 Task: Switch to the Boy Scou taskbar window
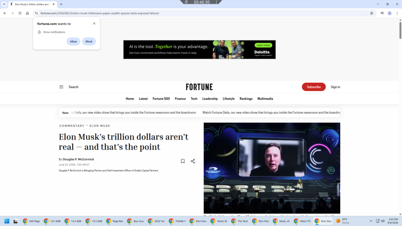pyautogui.click(x=135, y=221)
